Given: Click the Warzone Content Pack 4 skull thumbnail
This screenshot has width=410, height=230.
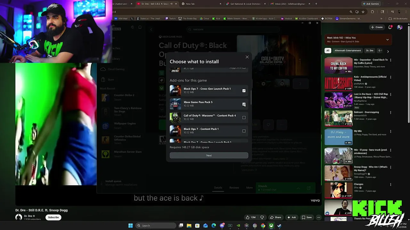Looking at the screenshot, I should pos(175,118).
